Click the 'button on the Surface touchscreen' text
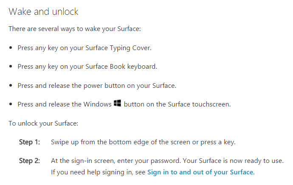 point(177,104)
